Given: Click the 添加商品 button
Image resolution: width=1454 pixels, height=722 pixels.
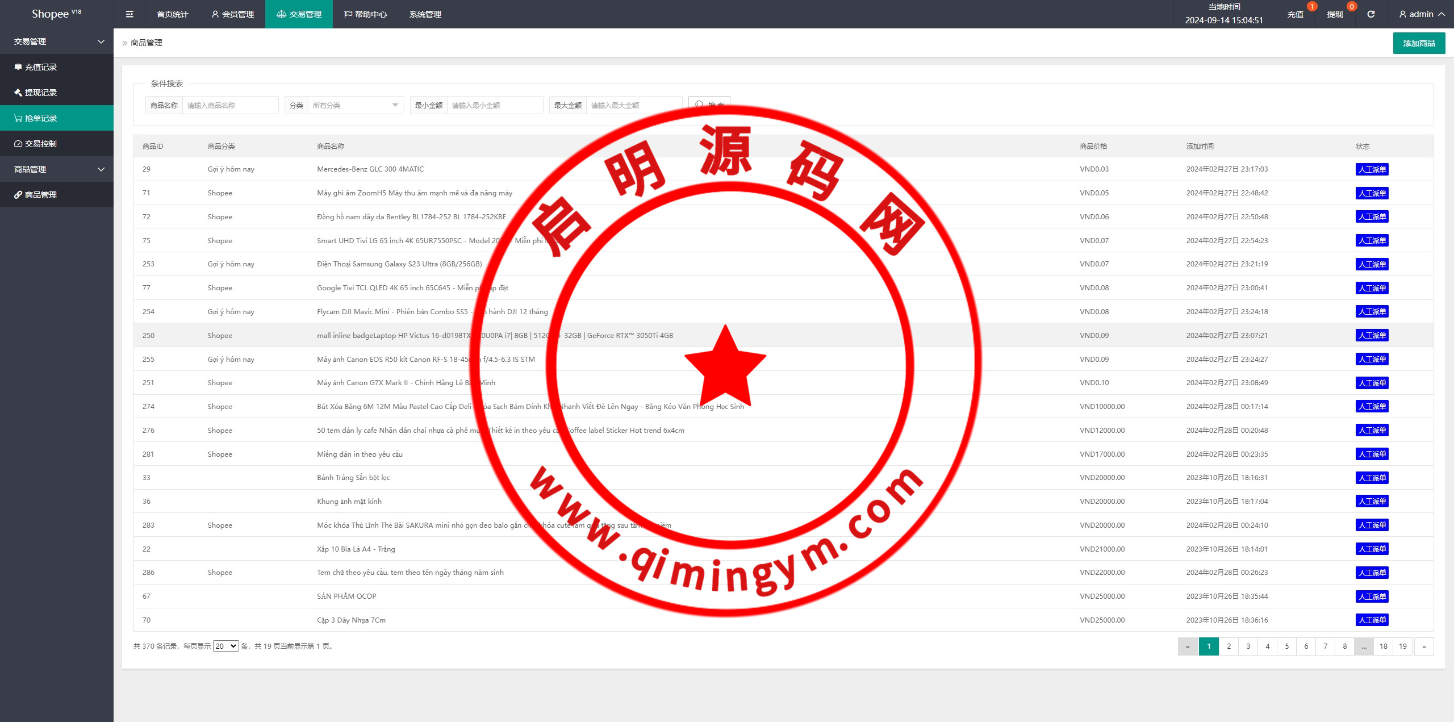Looking at the screenshot, I should point(1418,43).
